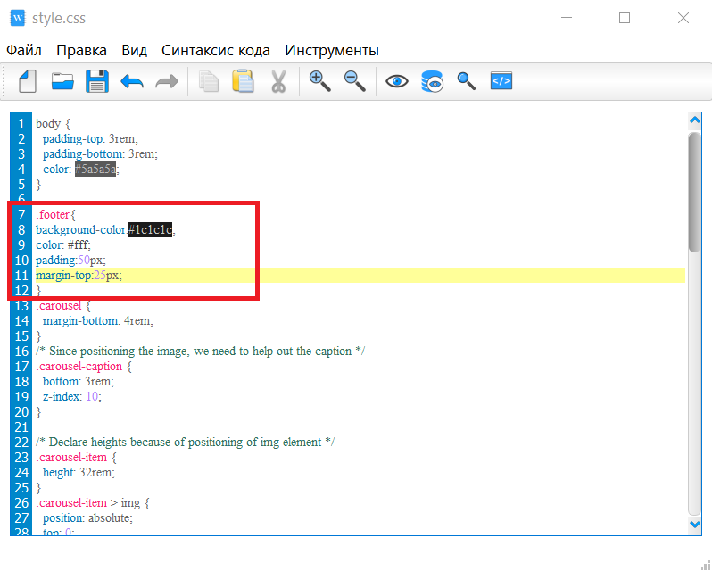Maximize the style.css window
712x571 pixels.
[625, 18]
